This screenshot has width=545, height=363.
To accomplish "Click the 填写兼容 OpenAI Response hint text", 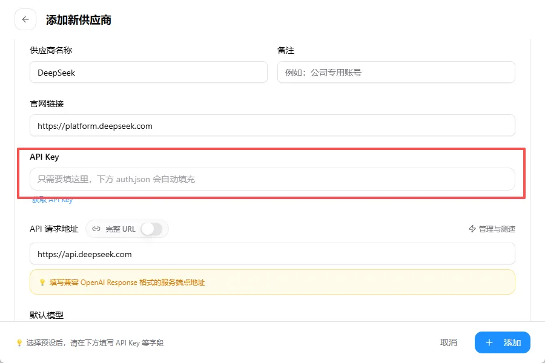I will point(127,283).
